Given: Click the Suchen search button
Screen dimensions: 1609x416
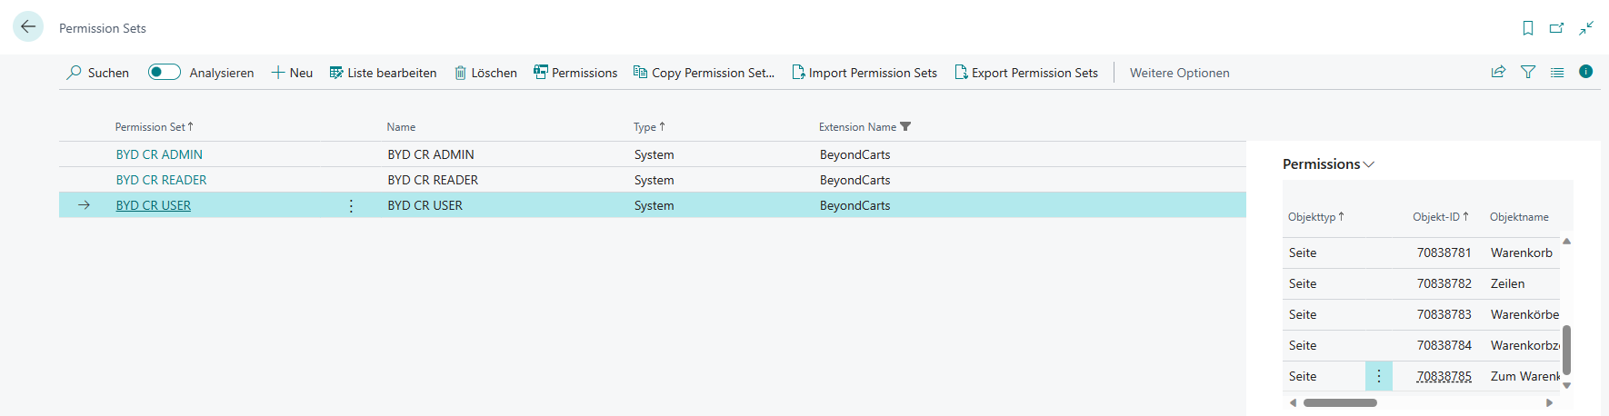Looking at the screenshot, I should [97, 73].
